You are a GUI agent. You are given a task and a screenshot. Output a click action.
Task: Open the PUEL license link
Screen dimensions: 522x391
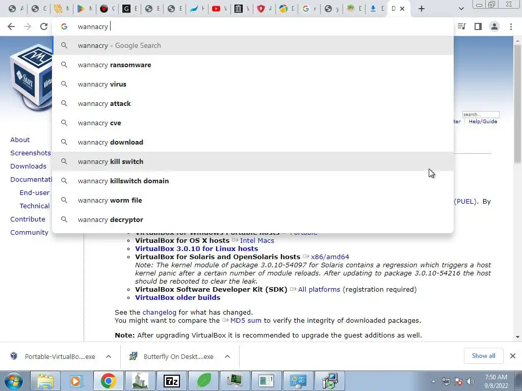(x=466, y=202)
